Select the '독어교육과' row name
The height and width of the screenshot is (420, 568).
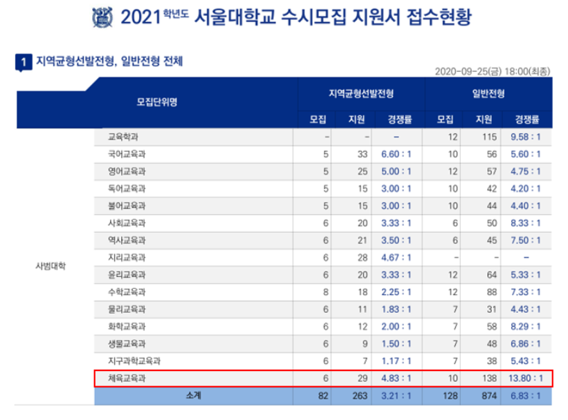pyautogui.click(x=127, y=189)
